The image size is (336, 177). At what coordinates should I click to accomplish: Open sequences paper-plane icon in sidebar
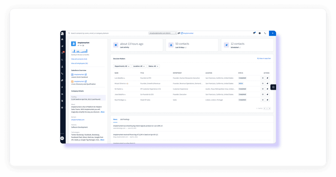tap(62, 46)
